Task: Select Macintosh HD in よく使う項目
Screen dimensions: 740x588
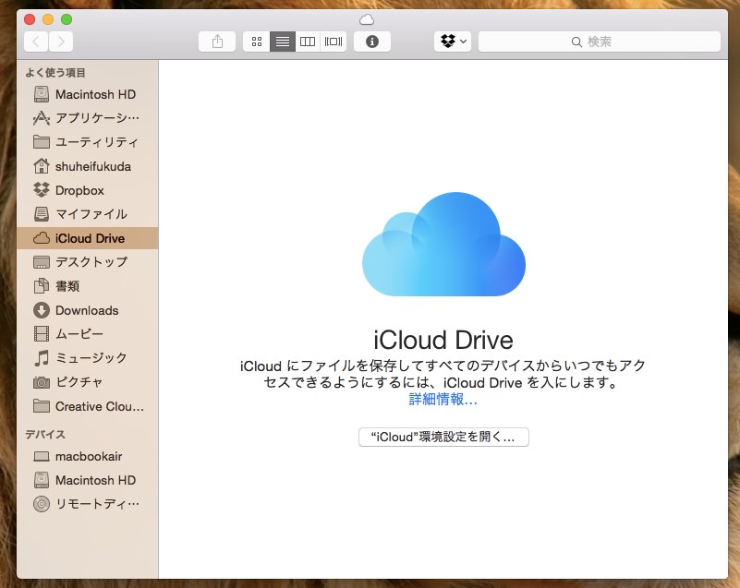Action: coord(88,94)
